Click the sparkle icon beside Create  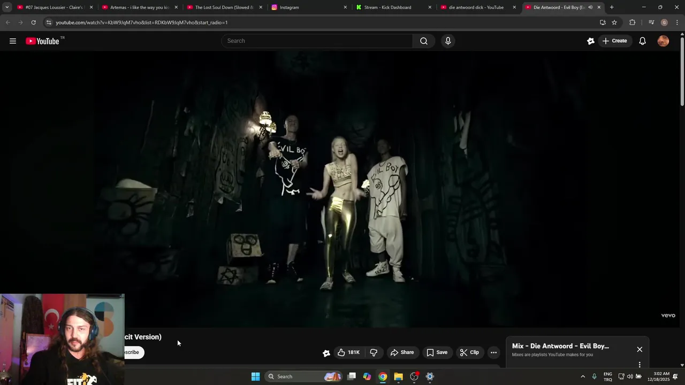591,41
